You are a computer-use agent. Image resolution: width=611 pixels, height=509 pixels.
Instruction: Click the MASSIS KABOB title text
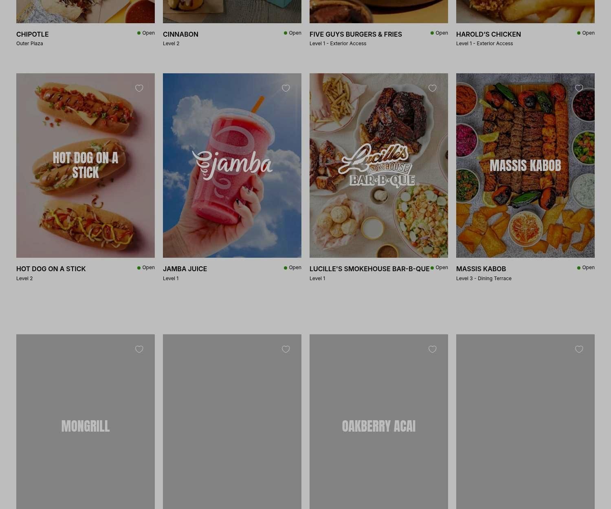click(x=481, y=269)
